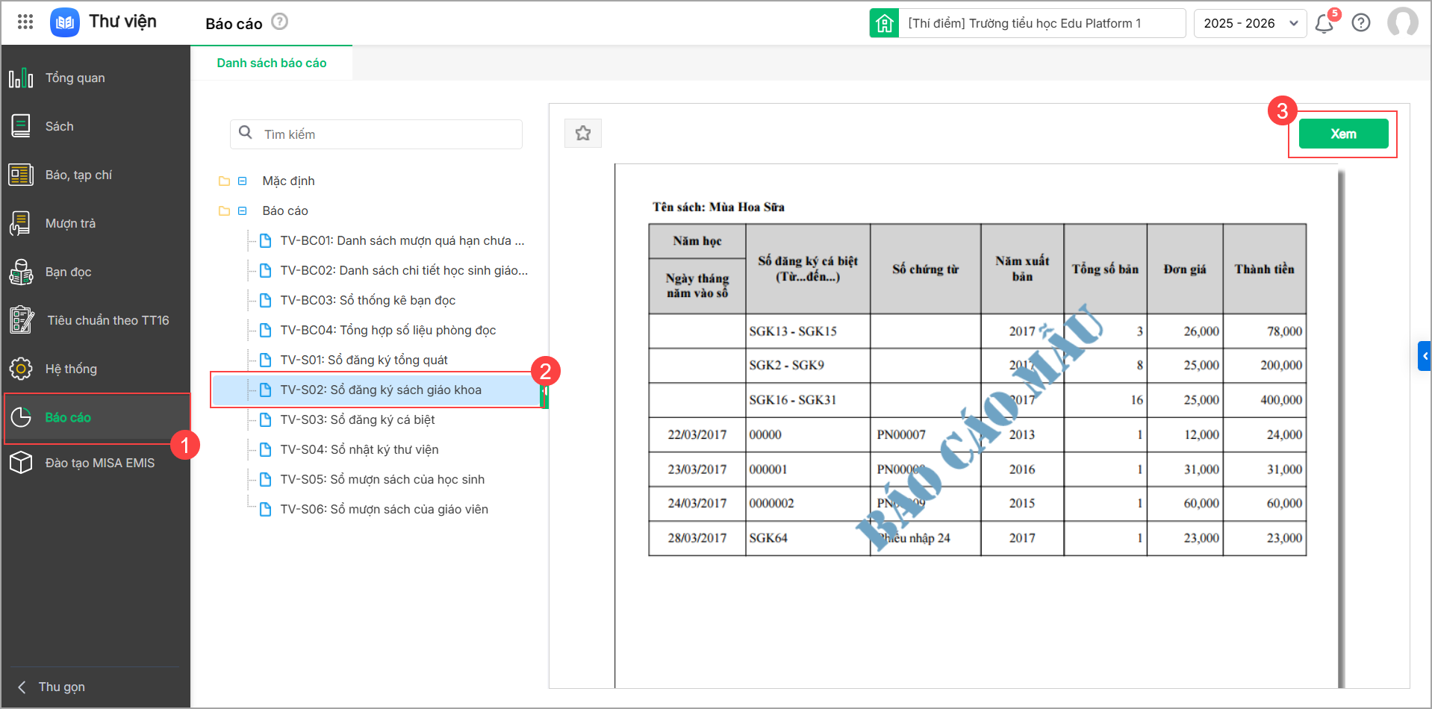
Task: Collapse sidebar with Thu gọn
Action: pyautogui.click(x=52, y=687)
